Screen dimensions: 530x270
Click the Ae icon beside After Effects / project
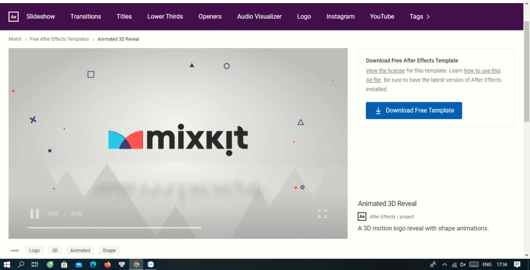coord(362,217)
